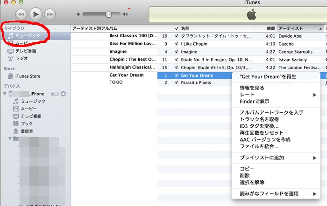The image size is (327, 206).
Task: Uncheck the I Like Chopin checkbox
Action: 177,44
